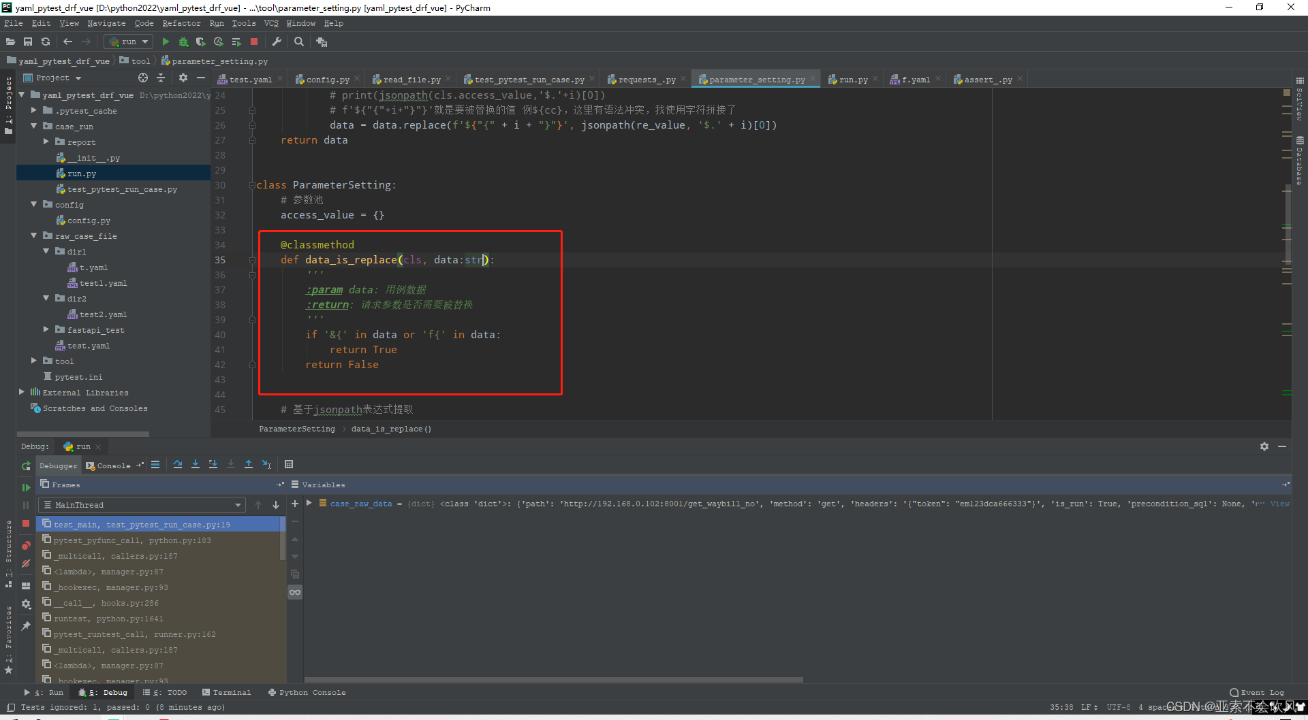
Task: Click Step Over debugger icon
Action: pos(178,464)
